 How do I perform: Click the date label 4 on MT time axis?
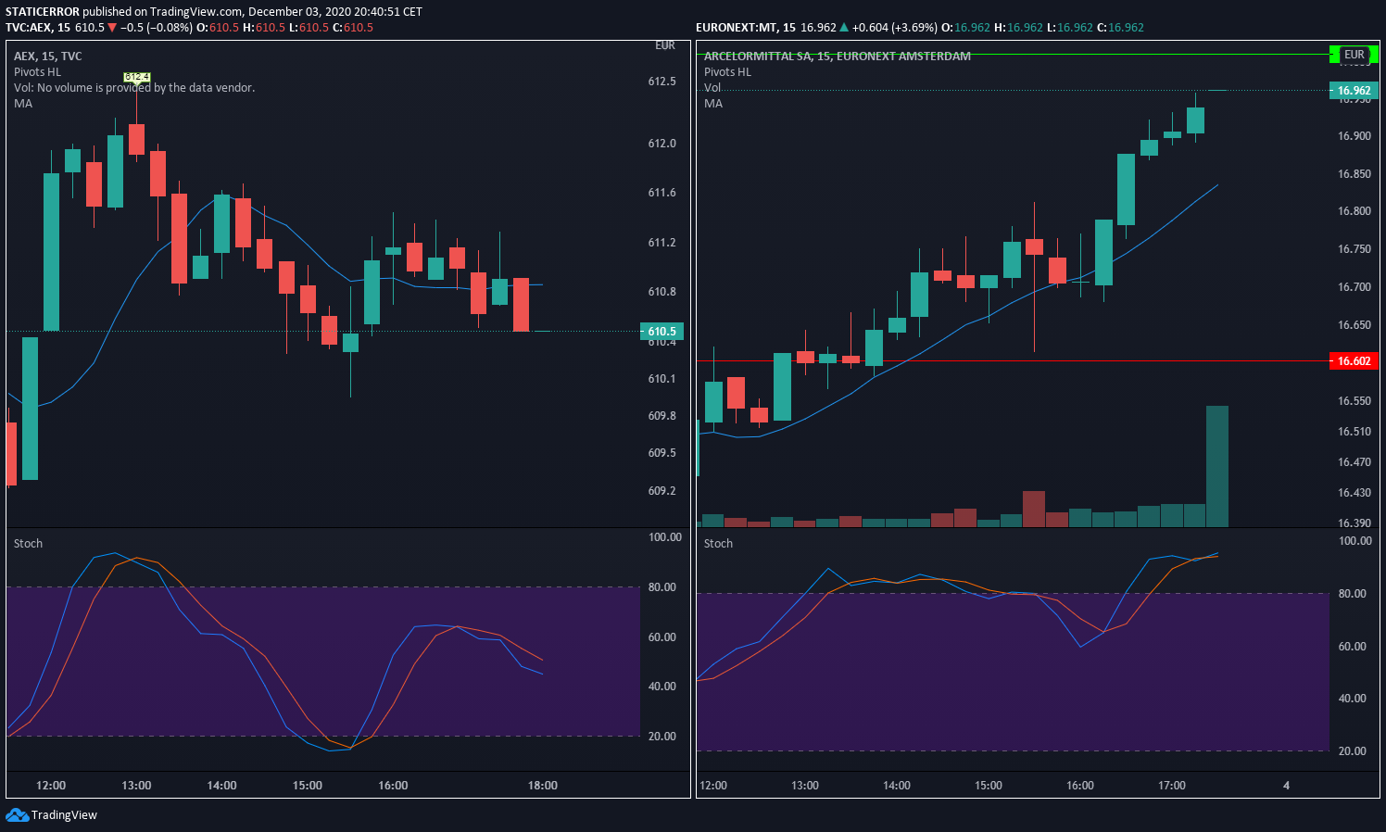1287,786
